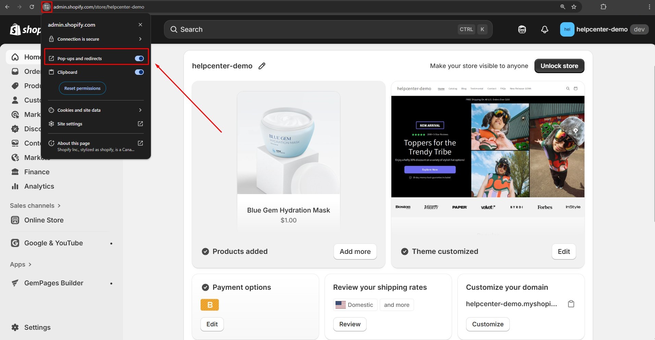Copy domain using the clipboard icon
This screenshot has height=340, width=655.
[x=571, y=304]
